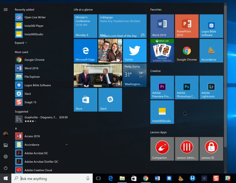This screenshot has width=236, height=183.
Task: Open the Slack tile
Action: (x=110, y=100)
